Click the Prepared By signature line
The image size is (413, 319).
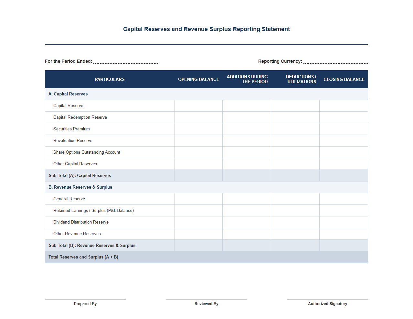pyautogui.click(x=85, y=300)
